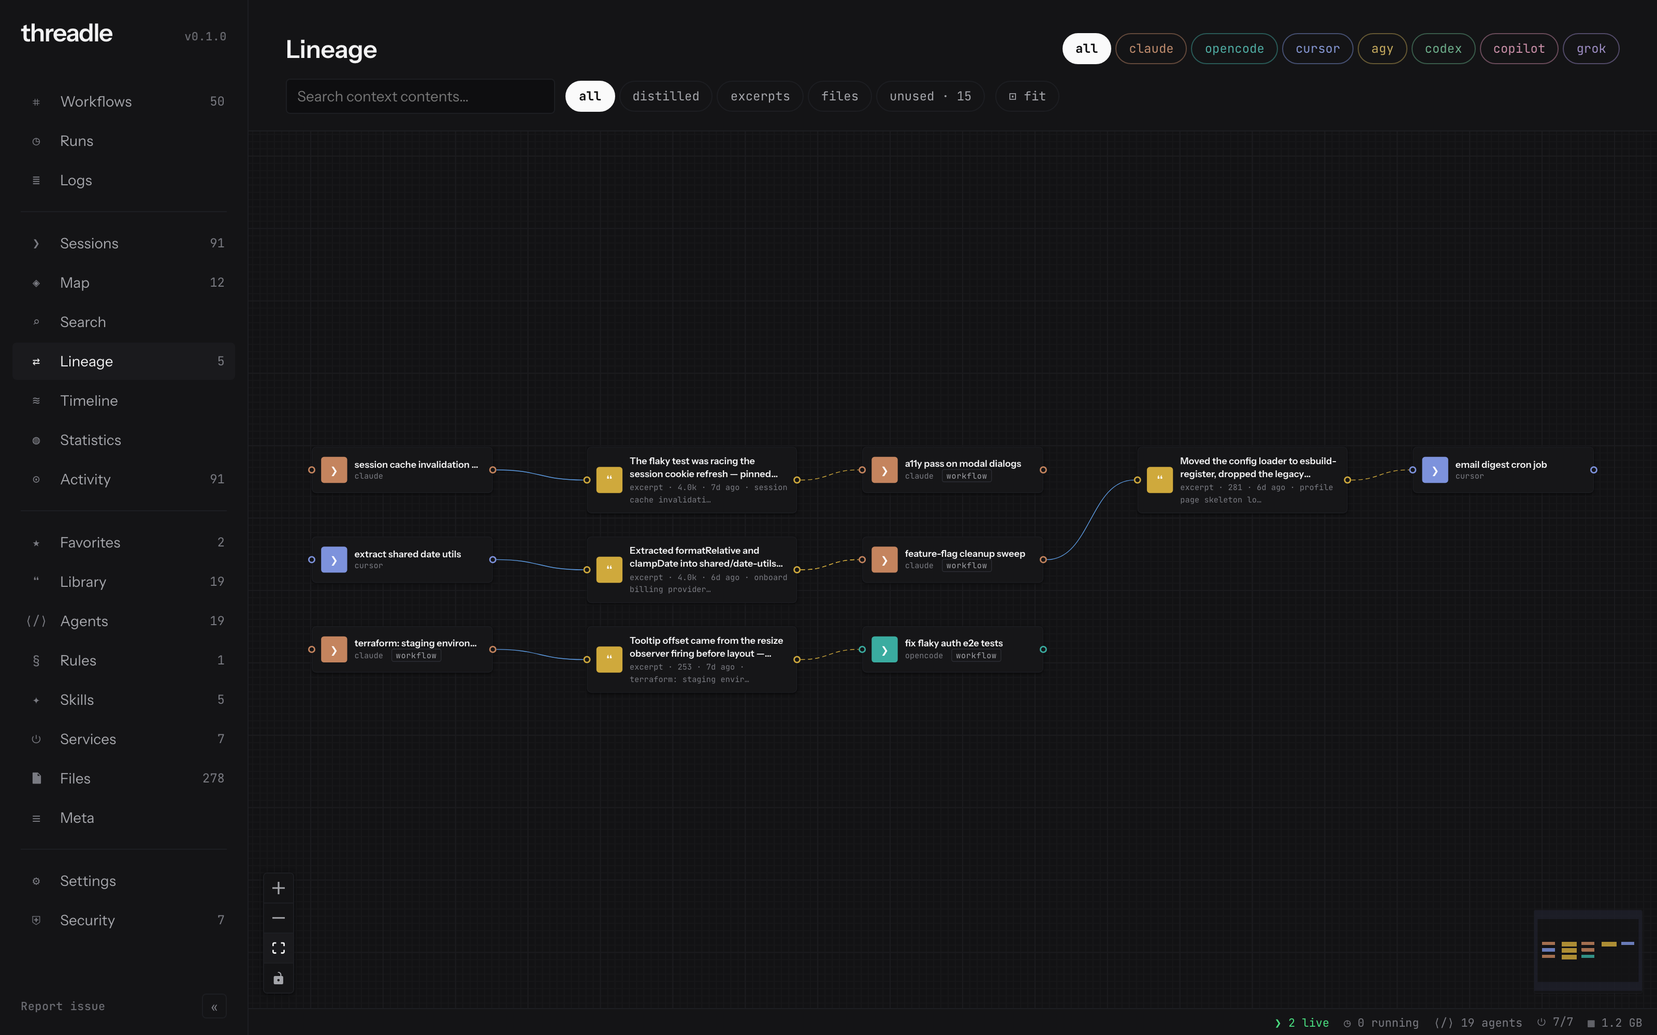Select the Lineage sidebar item
This screenshot has height=1035, width=1657.
[x=124, y=361]
